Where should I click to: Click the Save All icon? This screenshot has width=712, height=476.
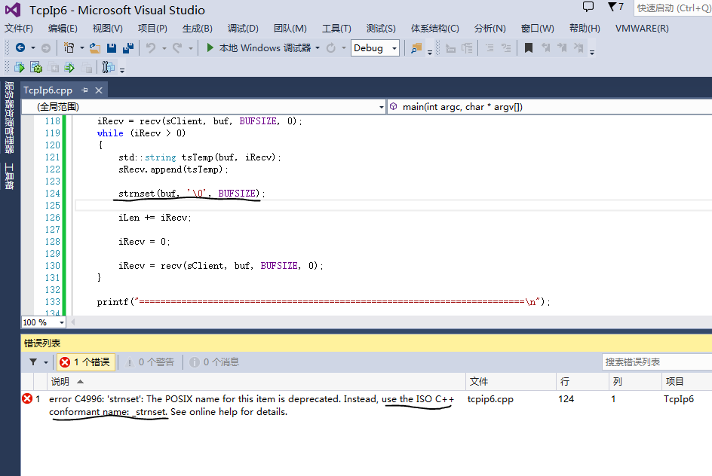click(x=128, y=48)
